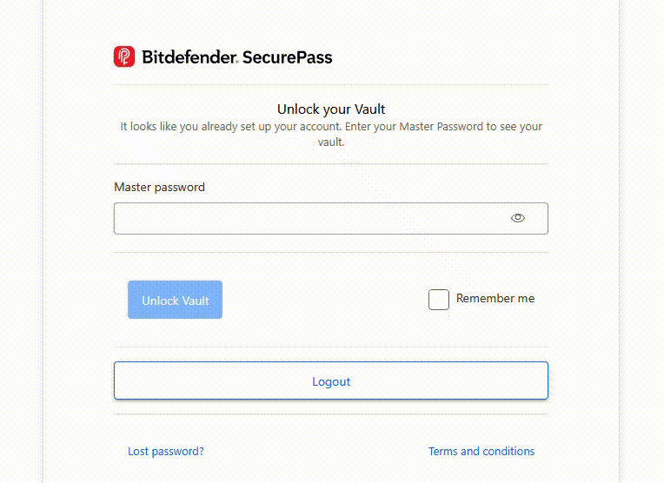Toggle password visibility inside the password box
The height and width of the screenshot is (483, 664).
[x=517, y=218]
